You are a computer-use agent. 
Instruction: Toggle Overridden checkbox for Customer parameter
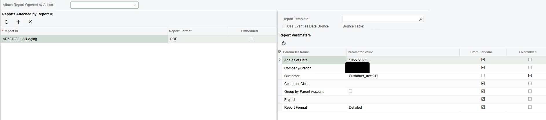point(530,76)
